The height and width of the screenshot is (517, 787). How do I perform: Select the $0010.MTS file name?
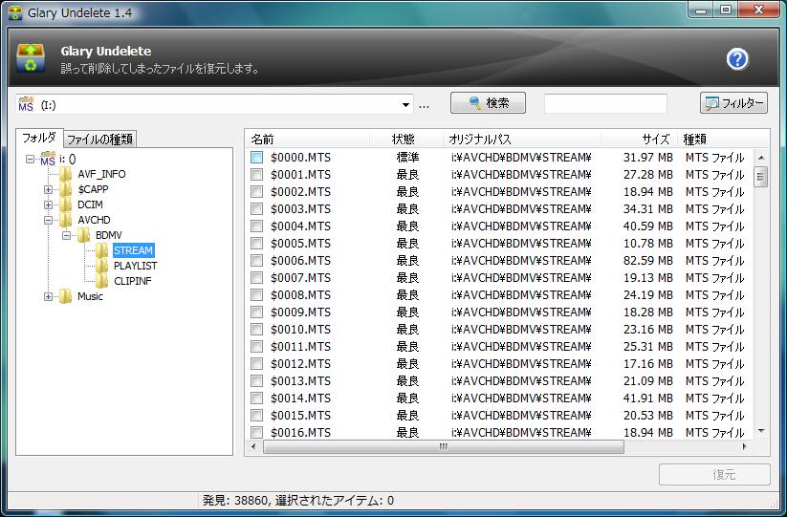pos(300,330)
